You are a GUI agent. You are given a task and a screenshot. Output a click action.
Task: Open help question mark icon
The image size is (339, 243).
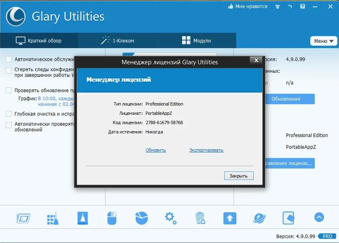(x=303, y=6)
